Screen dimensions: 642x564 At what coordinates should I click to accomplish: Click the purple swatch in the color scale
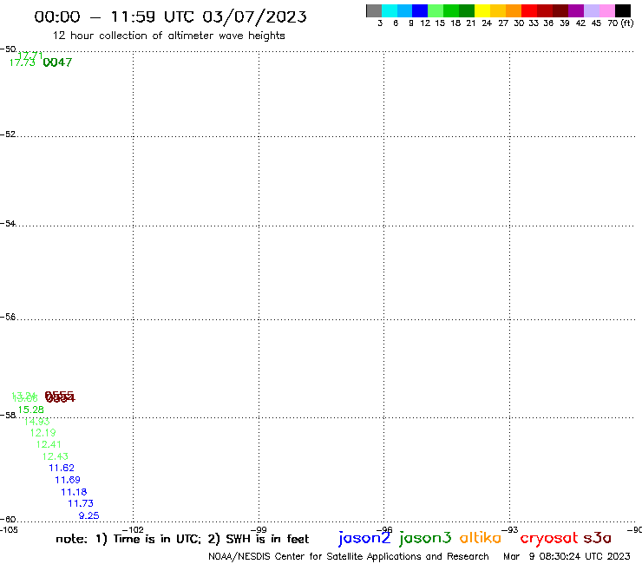coord(576,10)
